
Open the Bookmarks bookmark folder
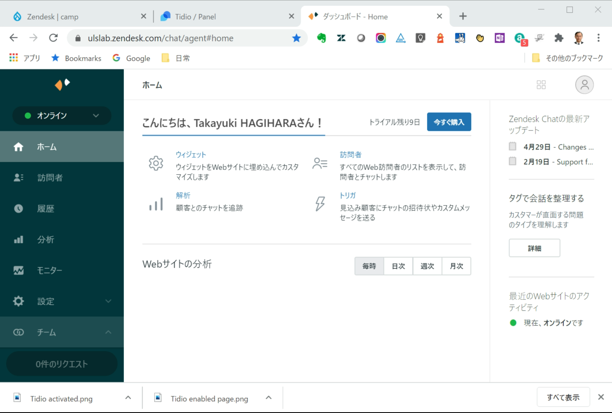(x=76, y=58)
